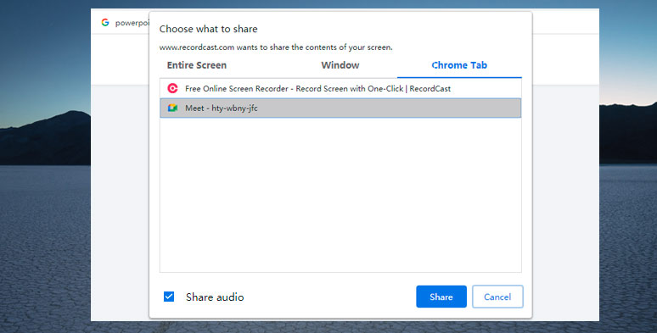
Task: Select the Chrome Tab tab
Action: point(459,65)
